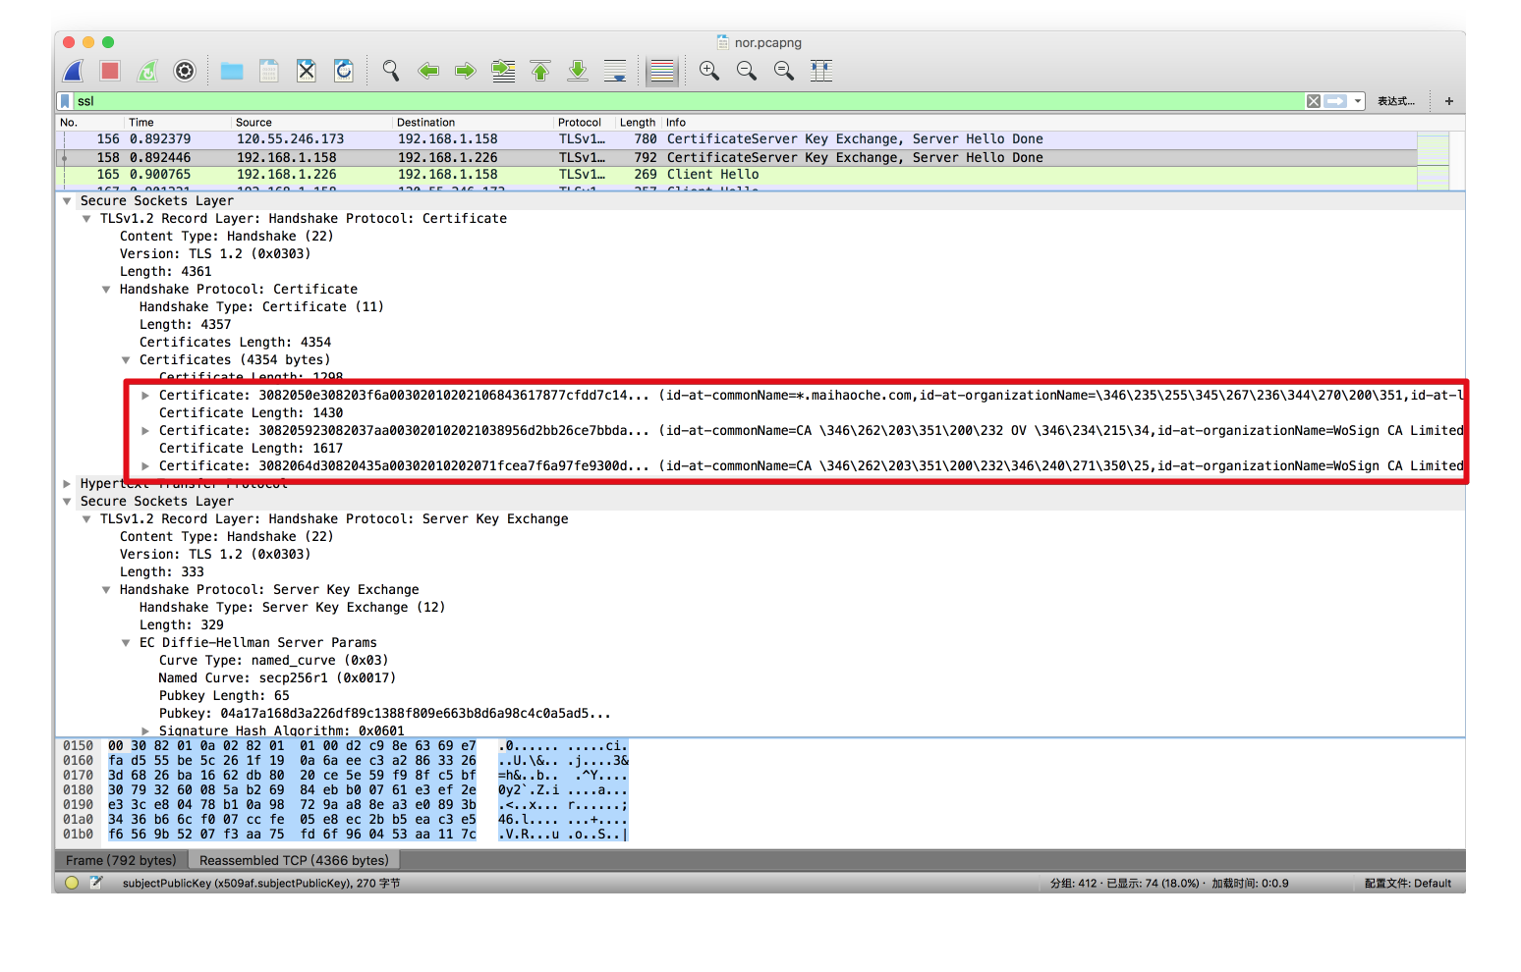The width and height of the screenshot is (1521, 972).
Task: Click the packet list minimap color bar
Action: coord(1433,157)
